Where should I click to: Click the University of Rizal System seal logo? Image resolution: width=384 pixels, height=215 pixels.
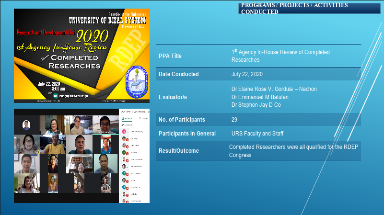coord(137,82)
